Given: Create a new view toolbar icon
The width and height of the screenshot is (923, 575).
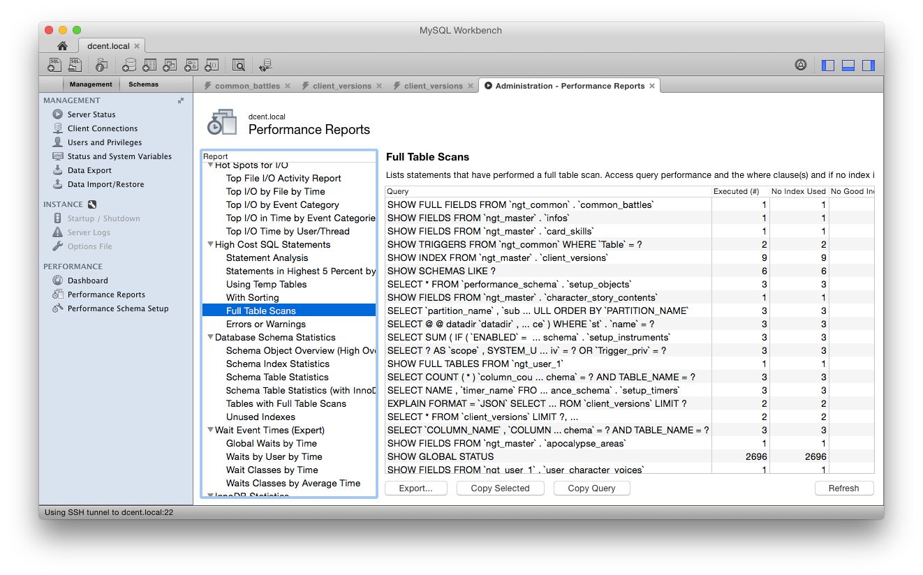Looking at the screenshot, I should pos(170,65).
